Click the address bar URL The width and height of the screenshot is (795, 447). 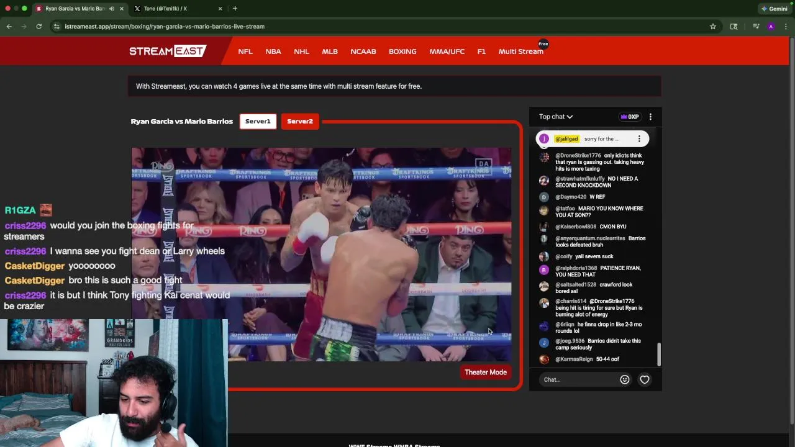165,27
